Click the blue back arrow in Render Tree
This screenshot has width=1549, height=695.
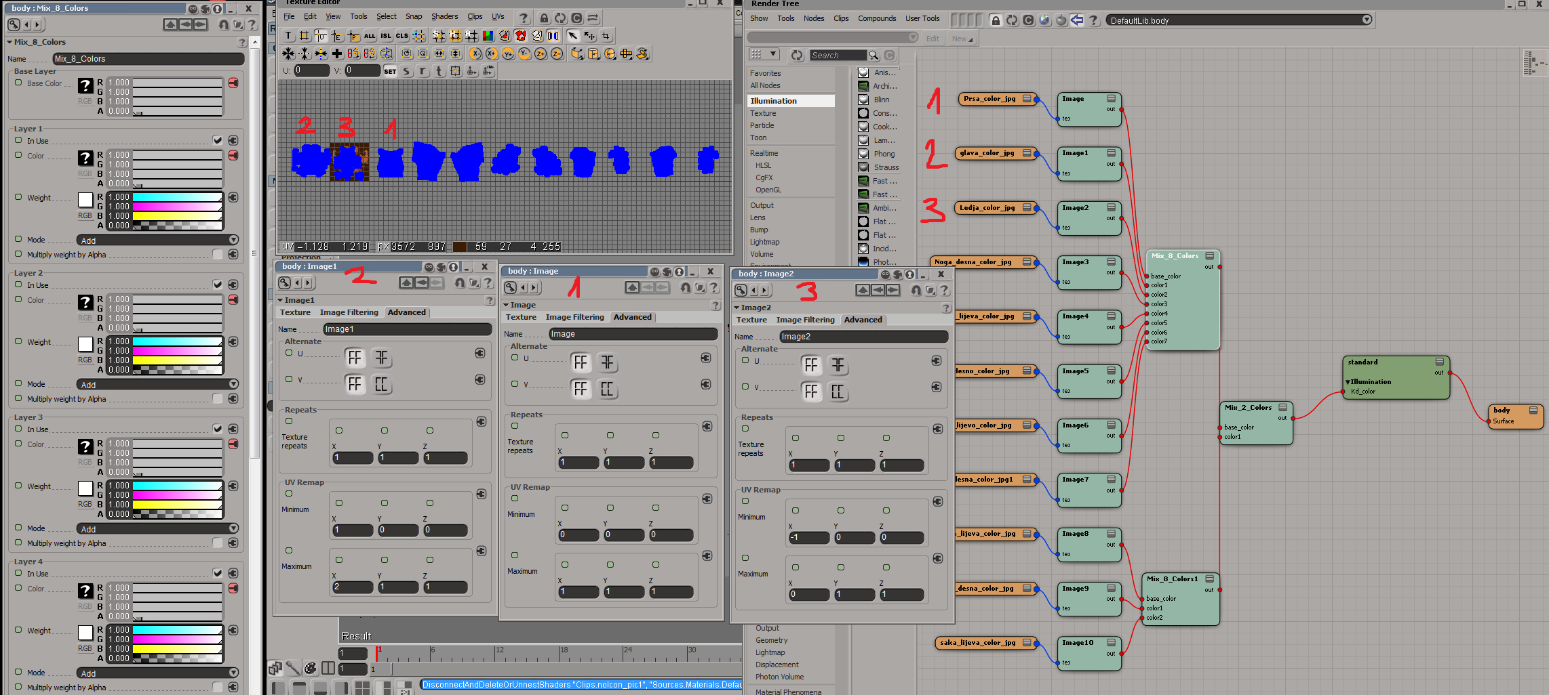[x=1077, y=20]
